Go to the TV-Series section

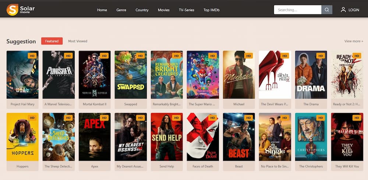[x=187, y=10]
